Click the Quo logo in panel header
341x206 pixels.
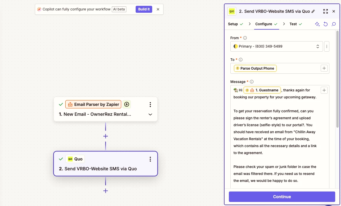click(x=232, y=11)
